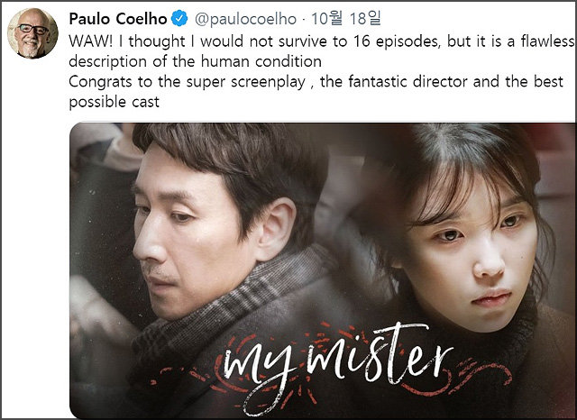Visit the @paulocoelho handle link
Screen dimensions: 577x420
(x=245, y=19)
